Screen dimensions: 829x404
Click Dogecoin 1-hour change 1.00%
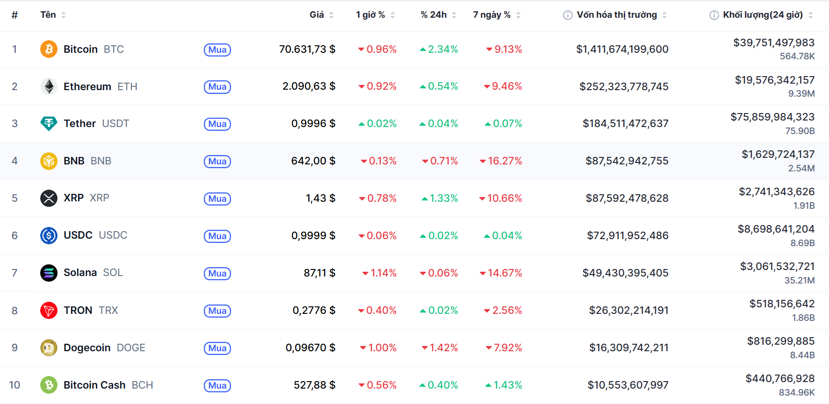(x=378, y=347)
